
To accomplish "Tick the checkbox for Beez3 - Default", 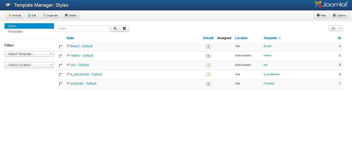I will point(61,47).
